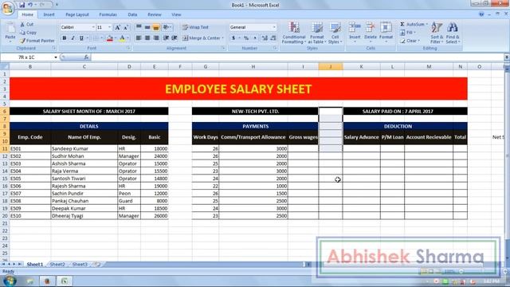Viewport: 510px width, 287px height.
Task: Apply accounting dollar number format
Action: 233,38
